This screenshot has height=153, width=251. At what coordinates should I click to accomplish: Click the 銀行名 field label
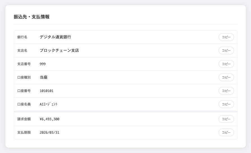pos(22,37)
